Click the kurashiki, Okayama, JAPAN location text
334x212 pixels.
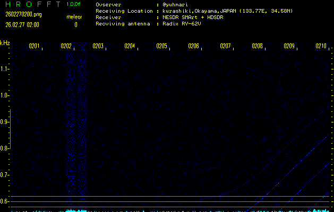coord(227,11)
